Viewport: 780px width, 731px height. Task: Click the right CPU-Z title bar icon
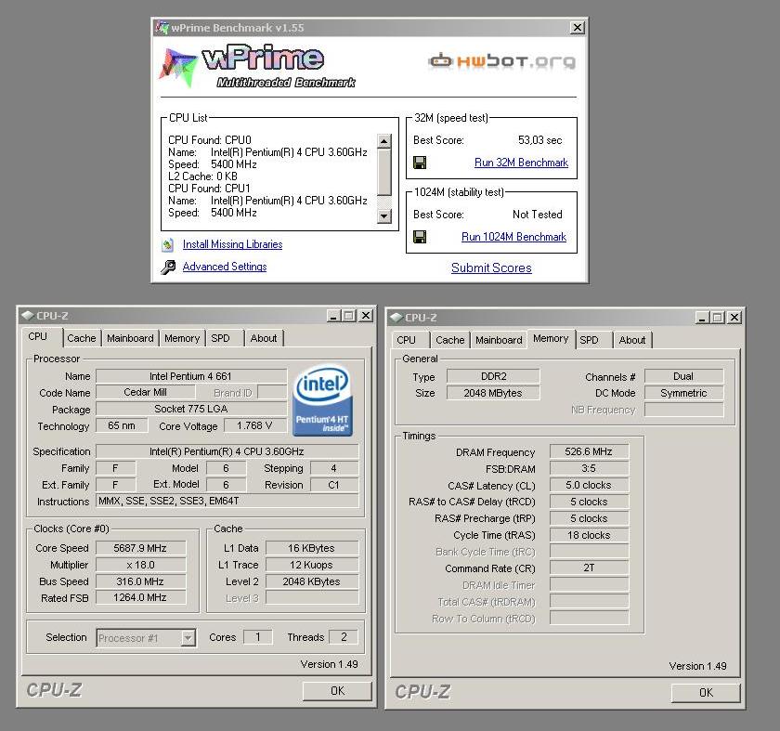(x=396, y=317)
